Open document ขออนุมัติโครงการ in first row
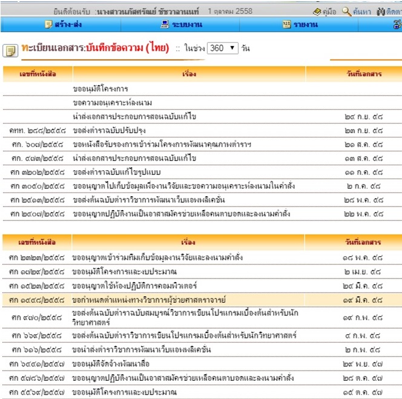The image size is (402, 399). coord(100,89)
